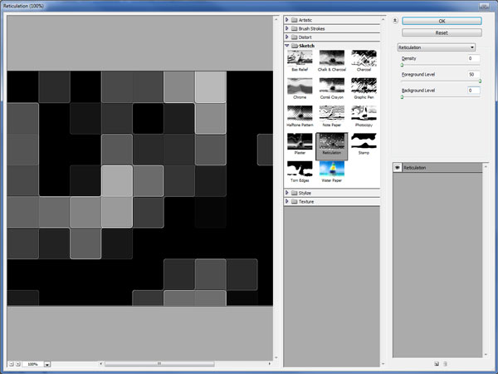
Task: Click the new effect layer icon
Action: click(x=436, y=363)
